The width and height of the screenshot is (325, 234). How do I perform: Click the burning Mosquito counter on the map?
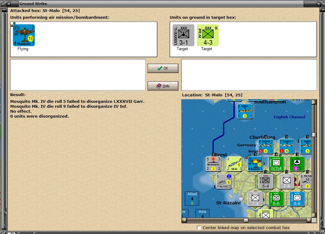click(255, 164)
